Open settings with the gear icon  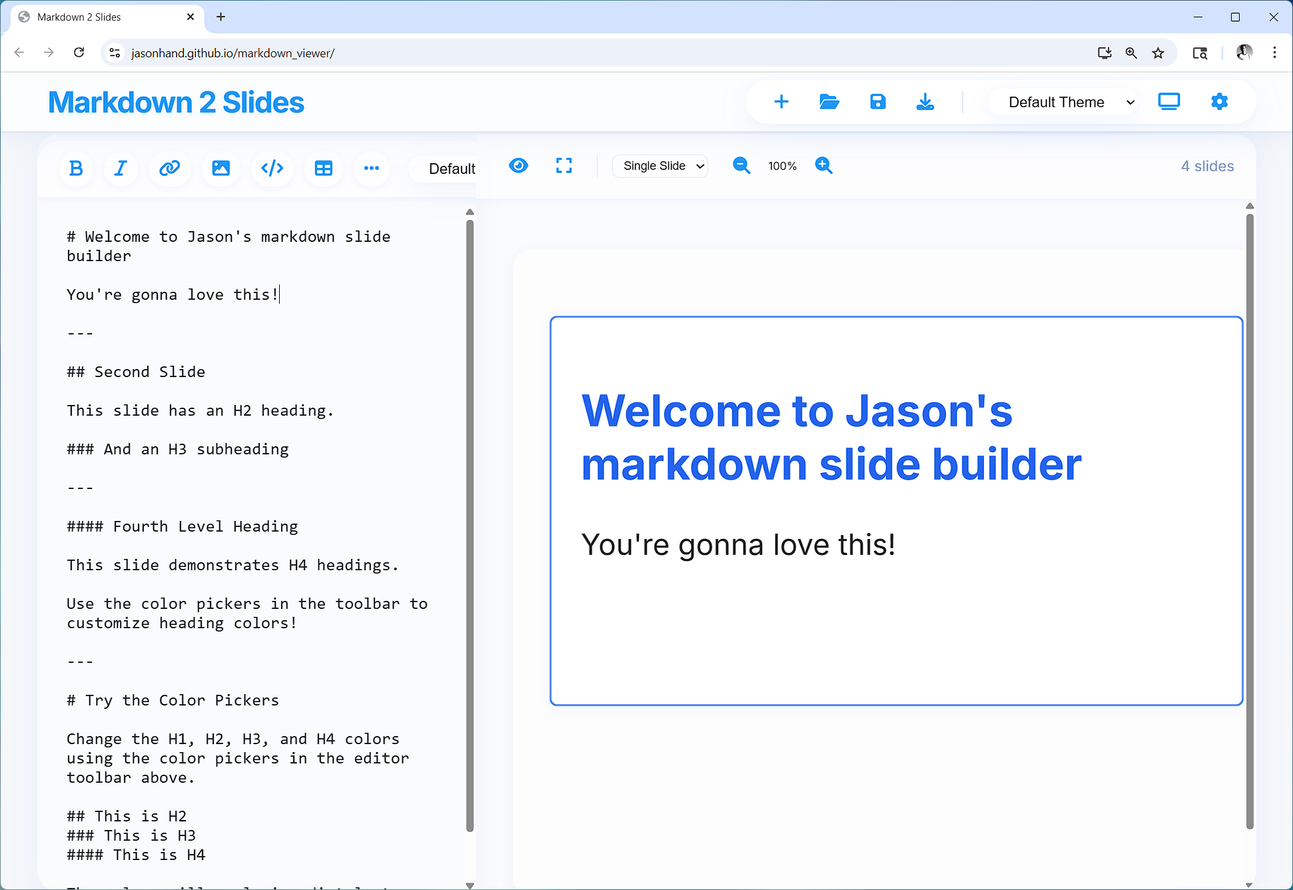(x=1219, y=102)
